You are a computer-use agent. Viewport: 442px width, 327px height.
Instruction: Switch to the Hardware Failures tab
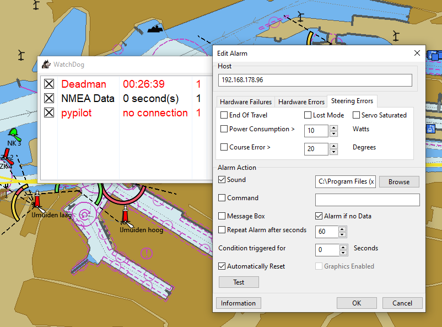pyautogui.click(x=245, y=102)
